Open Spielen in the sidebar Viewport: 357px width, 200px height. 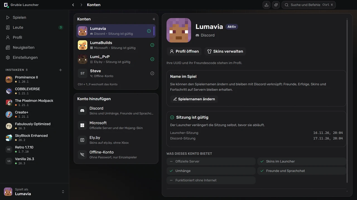point(34,17)
